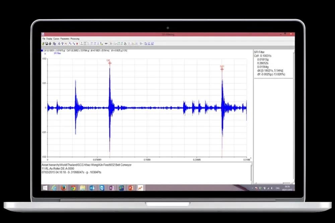The width and height of the screenshot is (335, 223).
Task: Open the Cursors menu
Action: coord(56,39)
